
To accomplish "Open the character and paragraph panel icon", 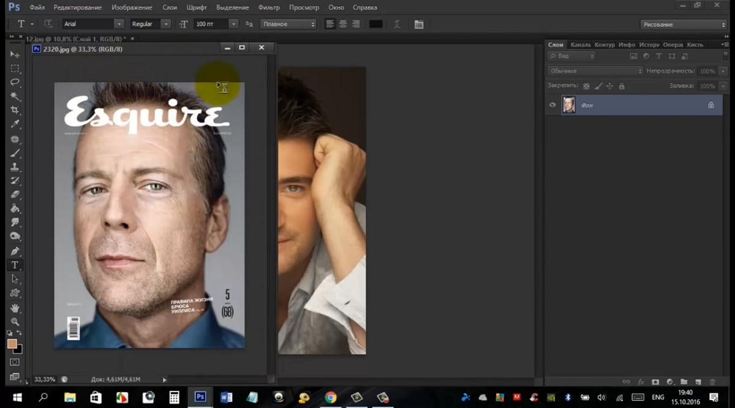I will coord(419,24).
